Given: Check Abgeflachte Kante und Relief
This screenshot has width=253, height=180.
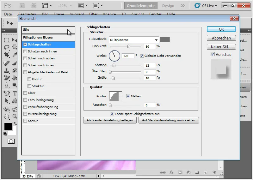Looking at the screenshot, I should [25, 72].
